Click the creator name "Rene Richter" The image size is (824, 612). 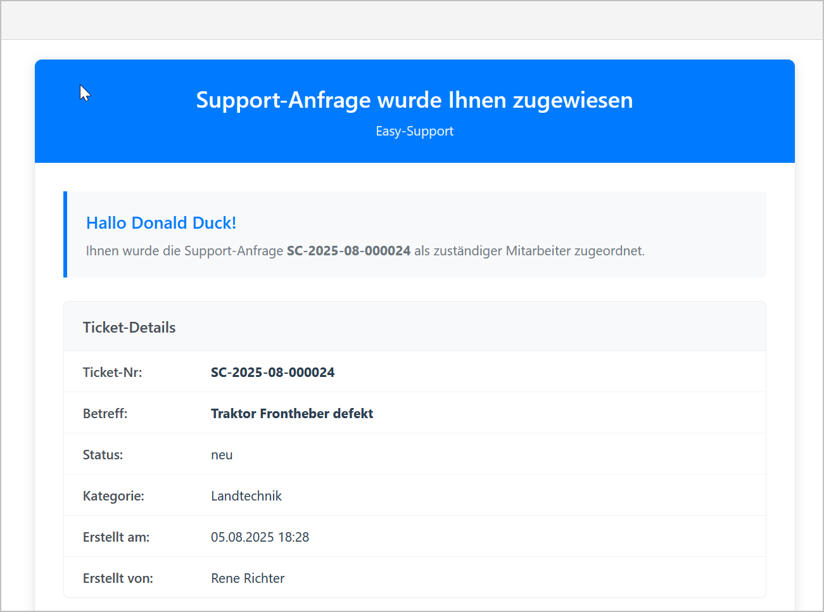(x=248, y=578)
